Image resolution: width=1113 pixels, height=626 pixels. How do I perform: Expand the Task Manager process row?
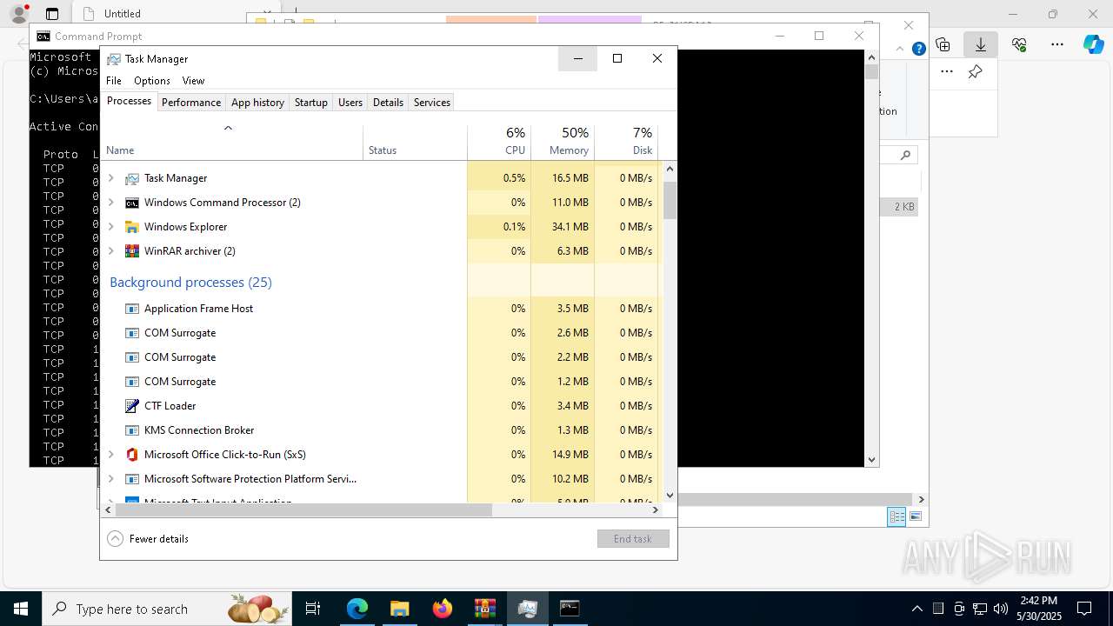point(110,178)
